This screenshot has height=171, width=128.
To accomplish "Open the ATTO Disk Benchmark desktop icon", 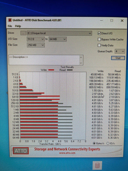I will tap(97, 165).
